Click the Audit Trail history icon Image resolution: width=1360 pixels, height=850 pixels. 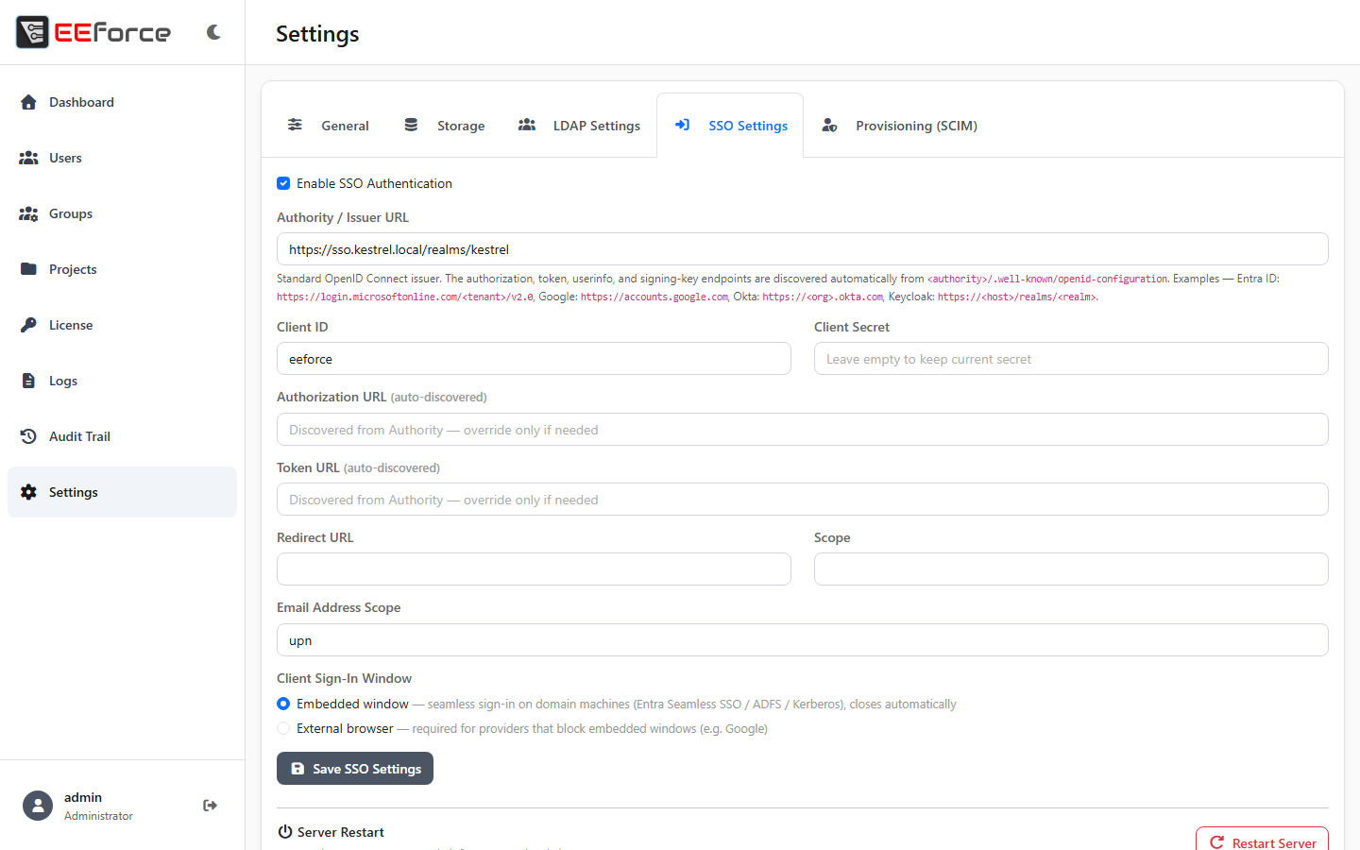(x=28, y=436)
